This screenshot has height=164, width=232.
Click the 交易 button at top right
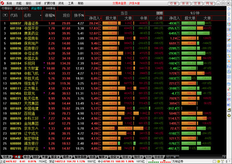pos(197,3)
